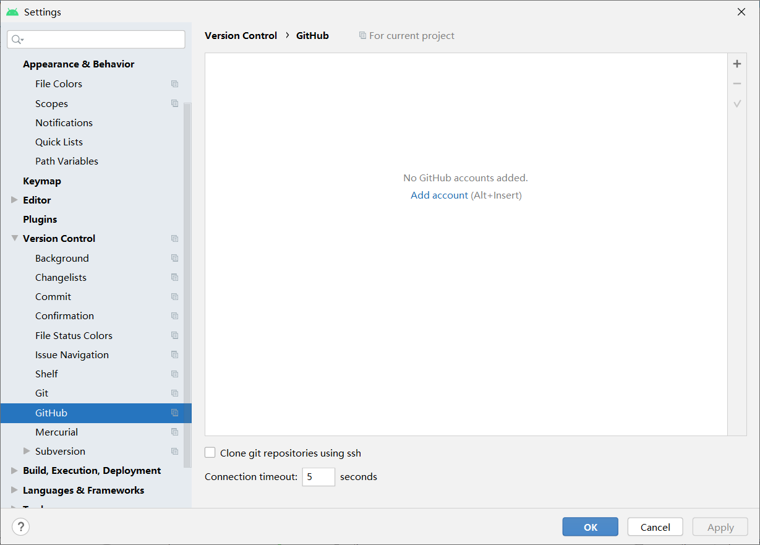Viewport: 760px width, 545px height.
Task: Click the For current project icon in header
Action: [362, 36]
